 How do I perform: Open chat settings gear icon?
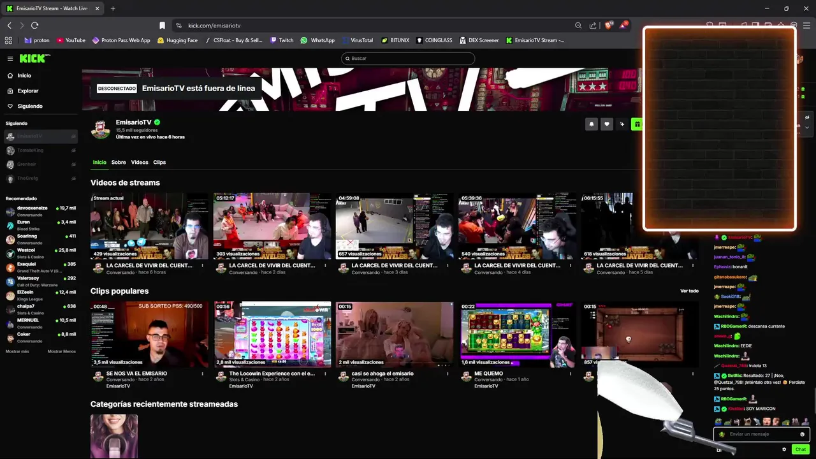784,449
